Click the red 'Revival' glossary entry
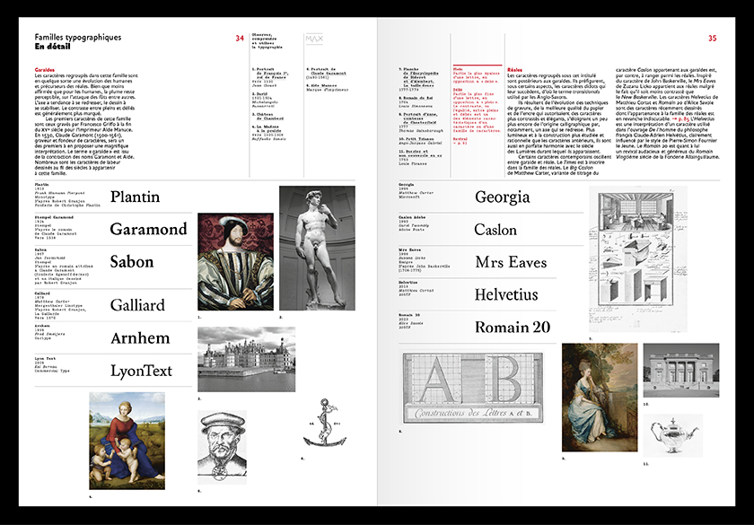 pyautogui.click(x=460, y=141)
